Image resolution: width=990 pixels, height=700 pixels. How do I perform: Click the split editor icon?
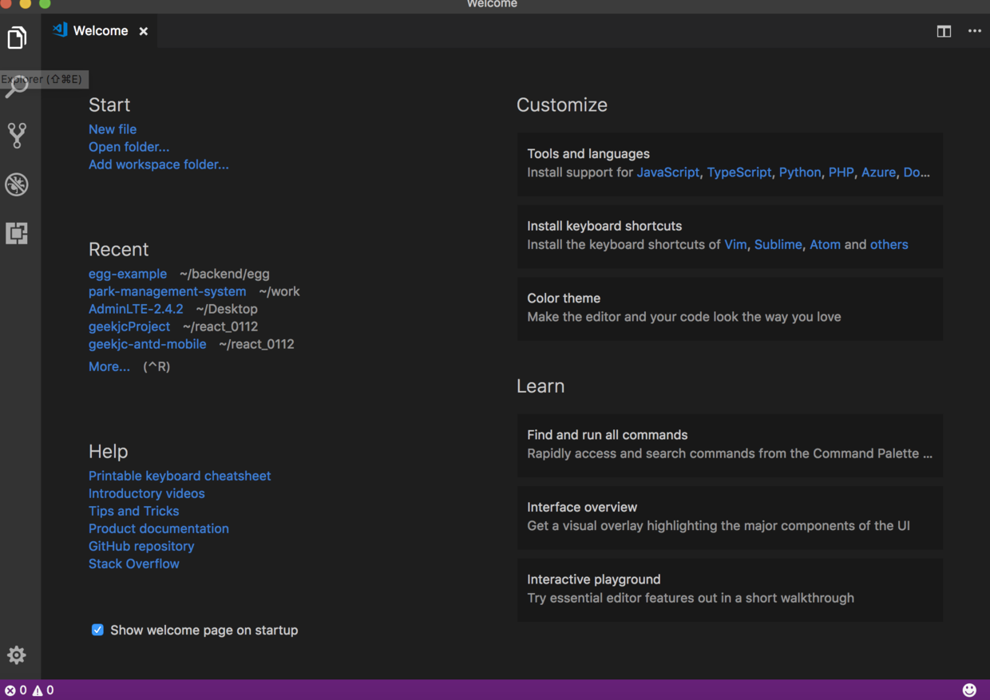tap(944, 31)
